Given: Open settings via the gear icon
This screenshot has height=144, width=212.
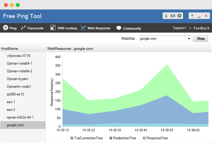Looking at the screenshot, I should [x=179, y=16].
